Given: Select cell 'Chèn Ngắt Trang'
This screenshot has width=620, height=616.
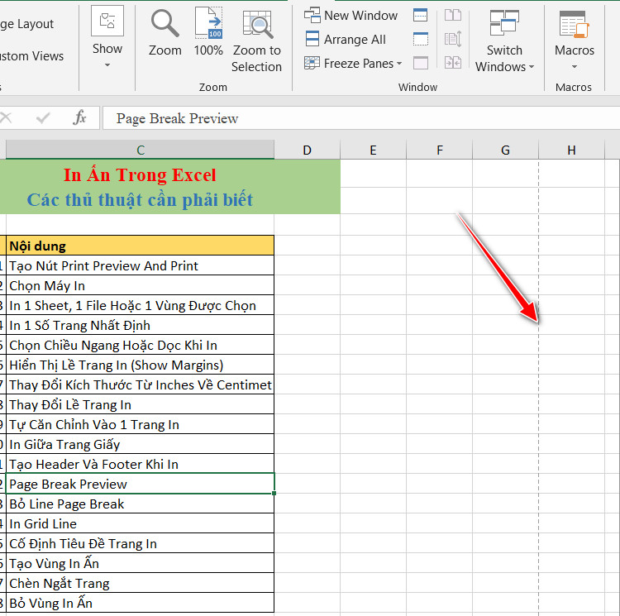Looking at the screenshot, I should [x=140, y=583].
